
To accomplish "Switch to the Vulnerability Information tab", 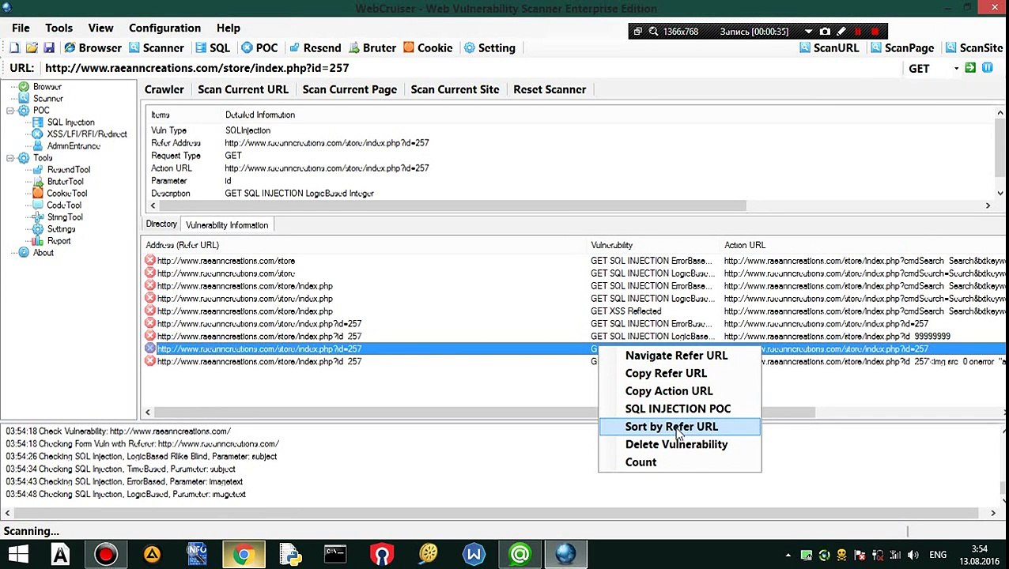I will (x=227, y=225).
